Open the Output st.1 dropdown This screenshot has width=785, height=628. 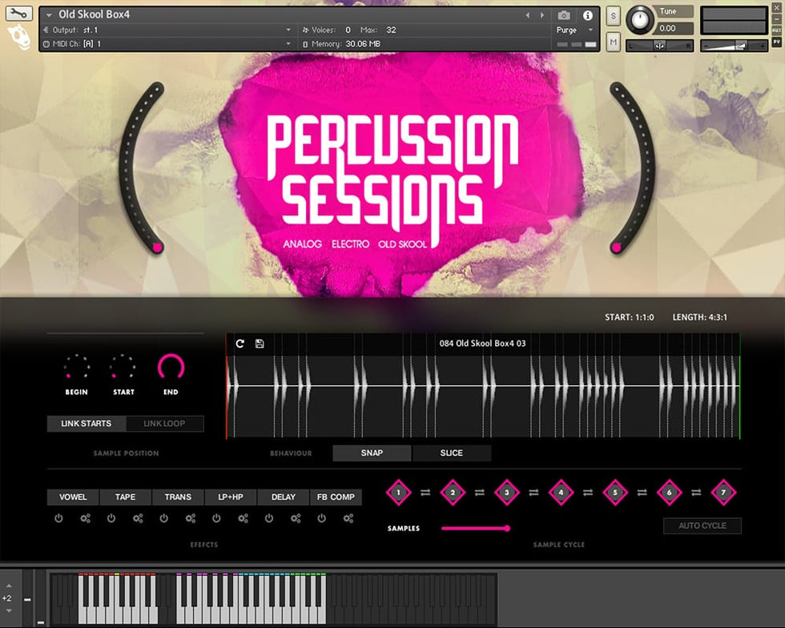(288, 30)
